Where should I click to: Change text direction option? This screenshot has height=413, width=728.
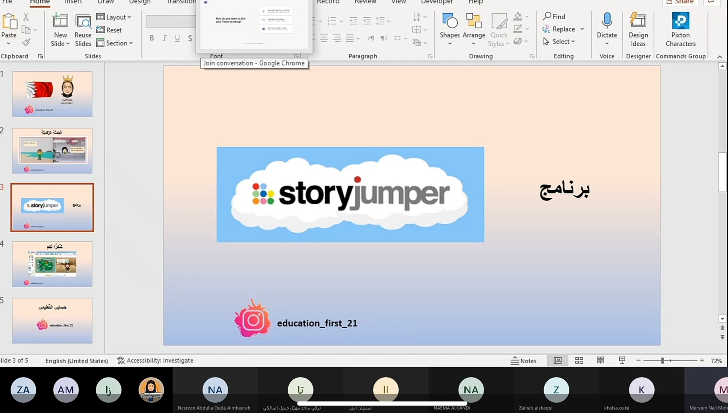pos(420,17)
